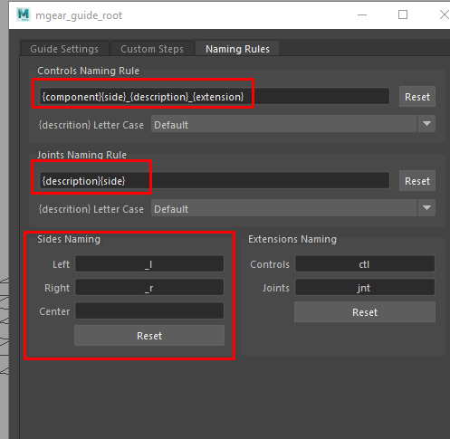Click the Right side naming field
The height and width of the screenshot is (439, 450).
(x=149, y=287)
